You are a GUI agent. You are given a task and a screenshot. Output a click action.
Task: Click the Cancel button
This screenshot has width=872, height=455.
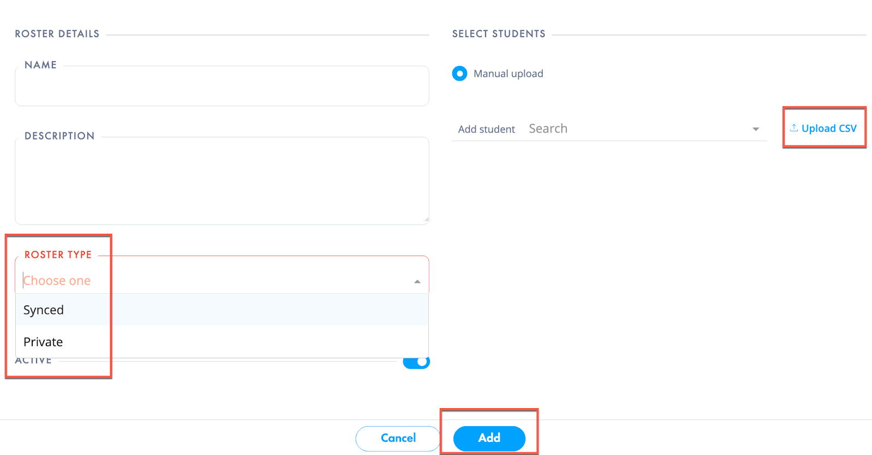pos(398,438)
